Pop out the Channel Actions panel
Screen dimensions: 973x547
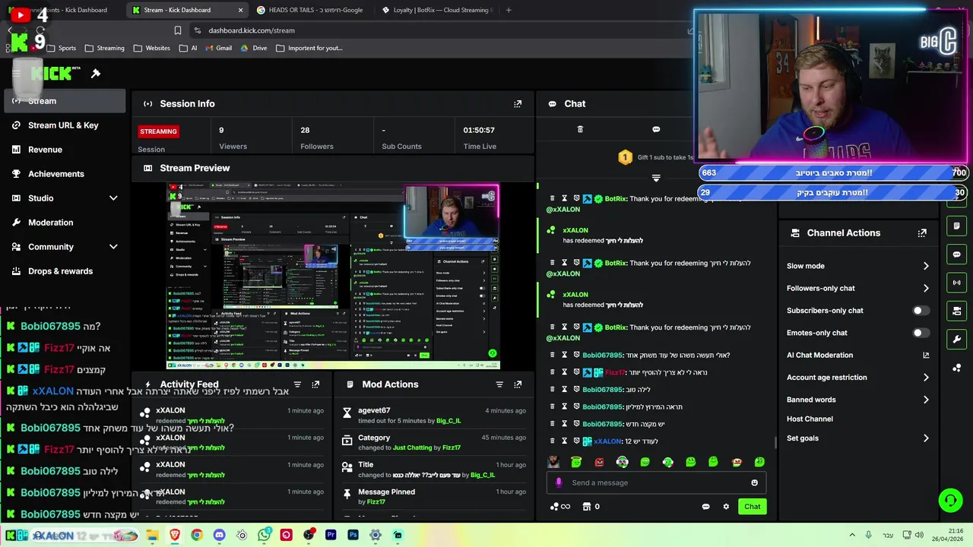[x=922, y=233]
